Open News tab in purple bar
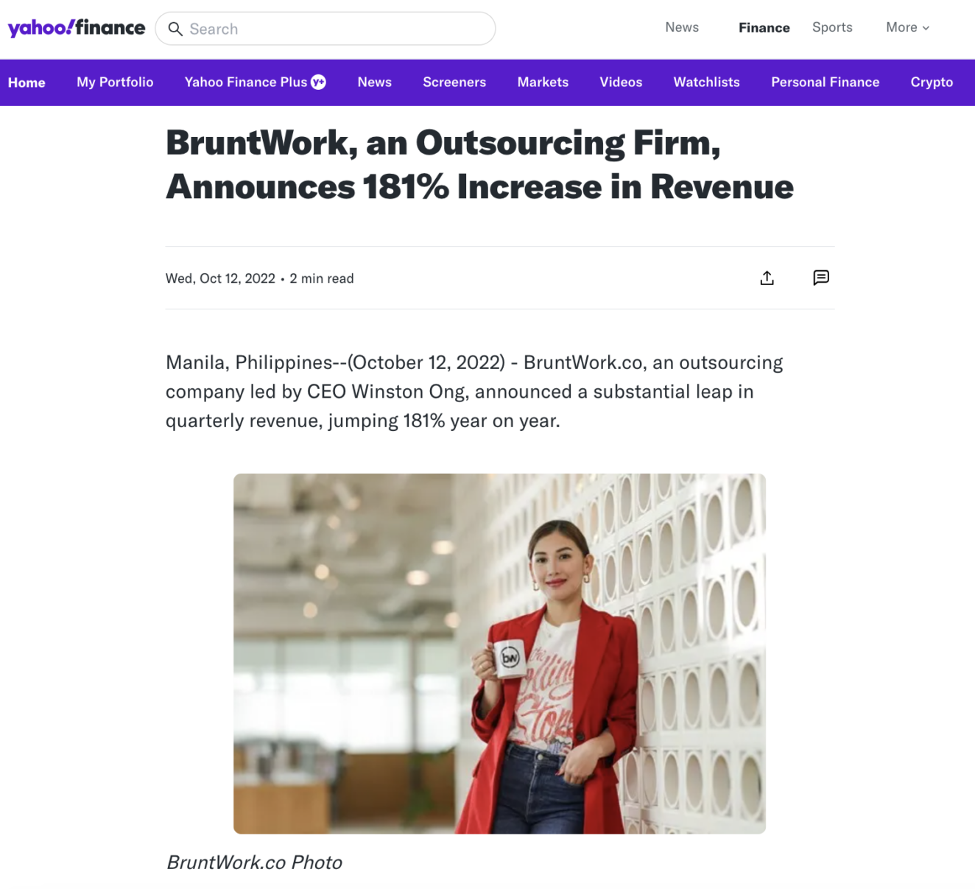Viewport: 975px width, 889px height. pyautogui.click(x=374, y=82)
